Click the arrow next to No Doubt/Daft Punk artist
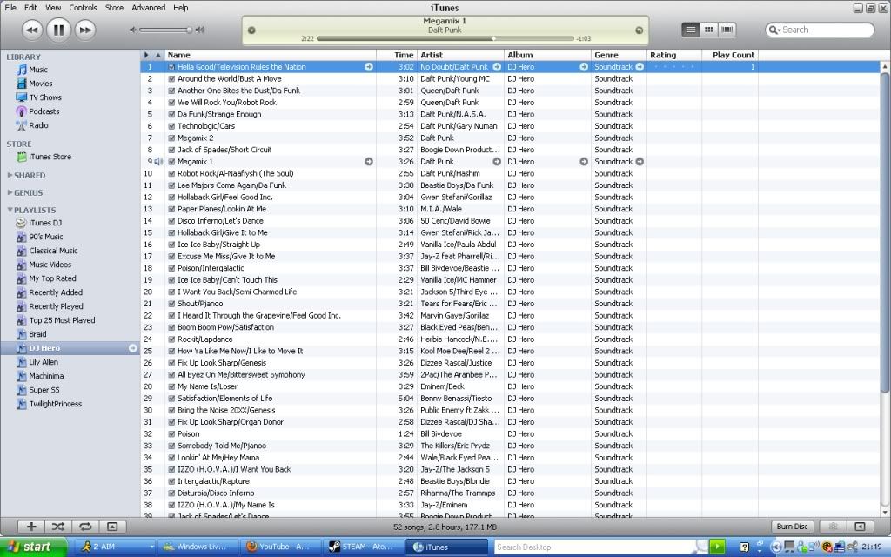Screen dimensions: 891x557 pos(497,66)
